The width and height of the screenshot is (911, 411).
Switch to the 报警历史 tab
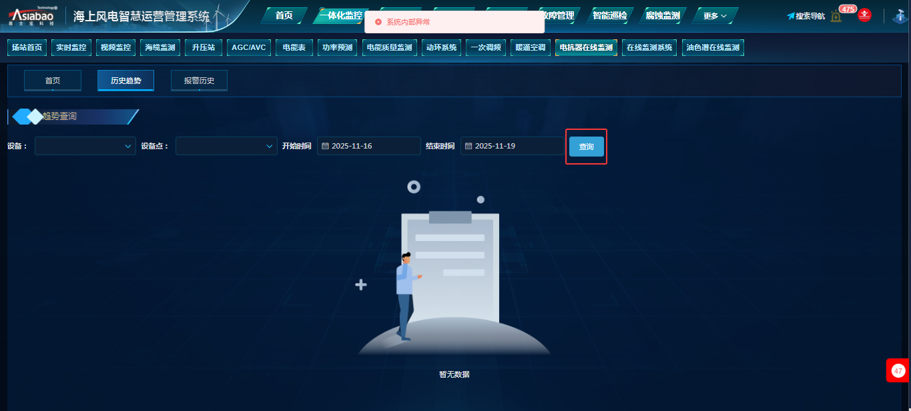click(199, 81)
